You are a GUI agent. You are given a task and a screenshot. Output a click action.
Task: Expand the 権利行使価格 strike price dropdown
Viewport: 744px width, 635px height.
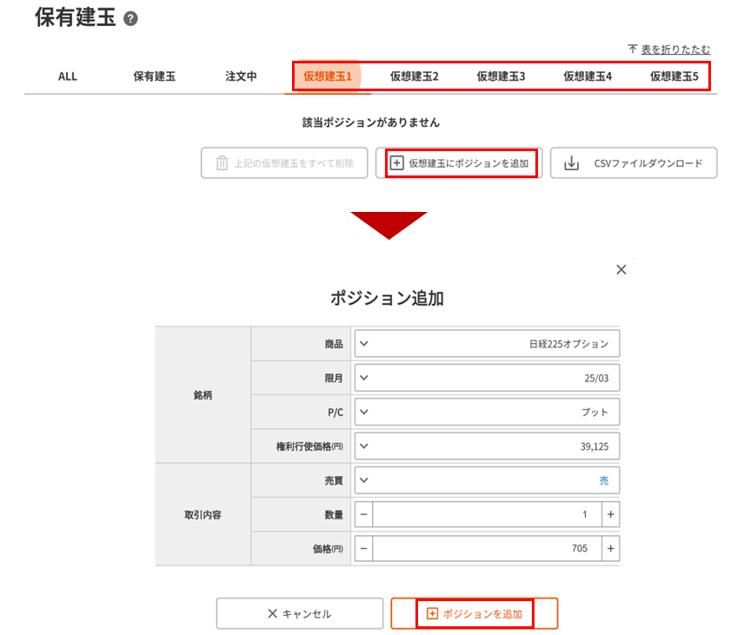(362, 446)
